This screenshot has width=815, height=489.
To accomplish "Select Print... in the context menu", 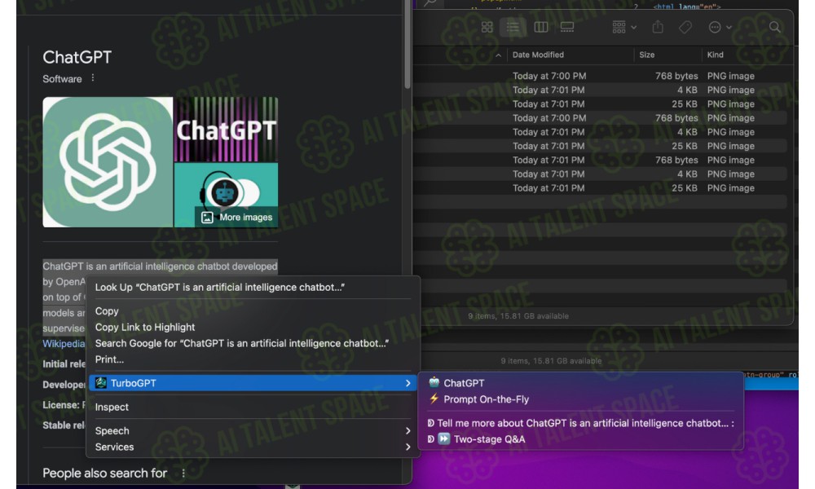I will coord(253,359).
